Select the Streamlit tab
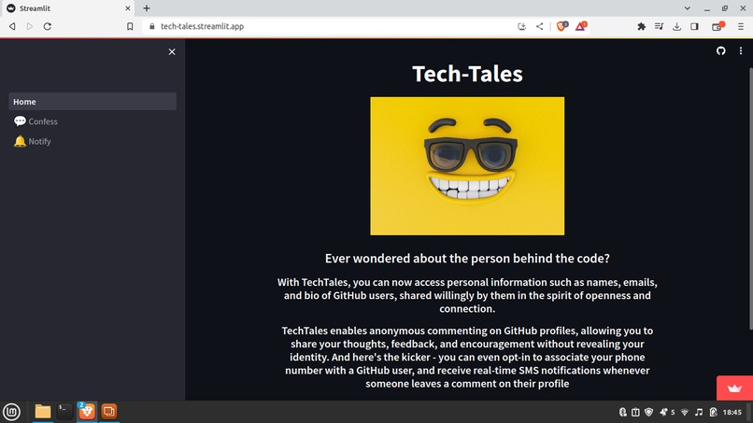Screen dimensions: 753x423 [67, 8]
